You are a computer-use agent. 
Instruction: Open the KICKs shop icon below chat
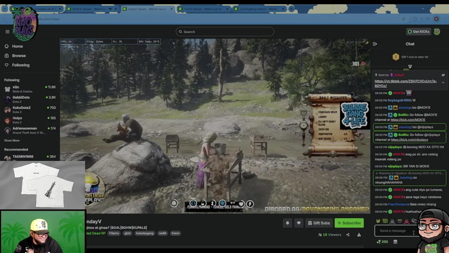(395, 242)
